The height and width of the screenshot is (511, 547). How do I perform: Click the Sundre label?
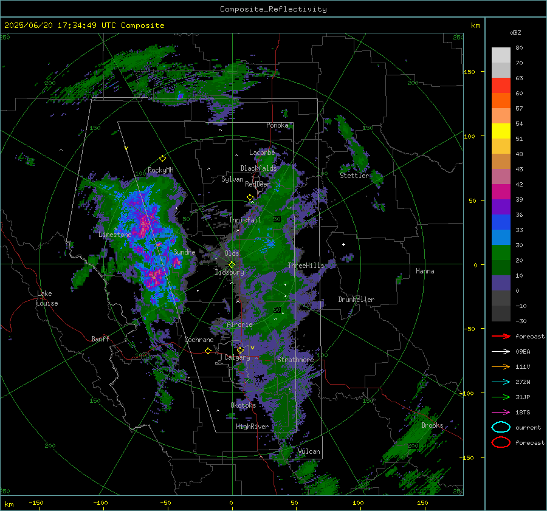[x=184, y=252]
